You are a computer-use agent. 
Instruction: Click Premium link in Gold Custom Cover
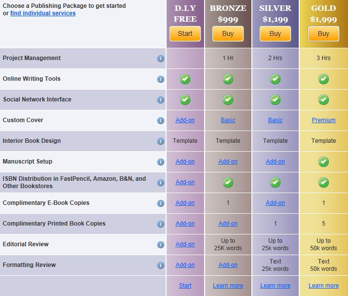pos(323,120)
